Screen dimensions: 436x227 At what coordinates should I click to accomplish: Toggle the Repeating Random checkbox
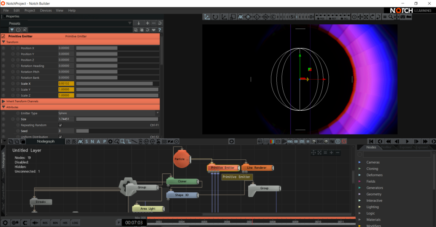pyautogui.click(x=60, y=125)
